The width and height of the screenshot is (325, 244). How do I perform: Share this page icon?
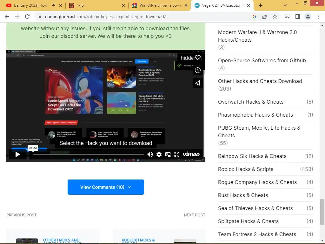[265, 17]
